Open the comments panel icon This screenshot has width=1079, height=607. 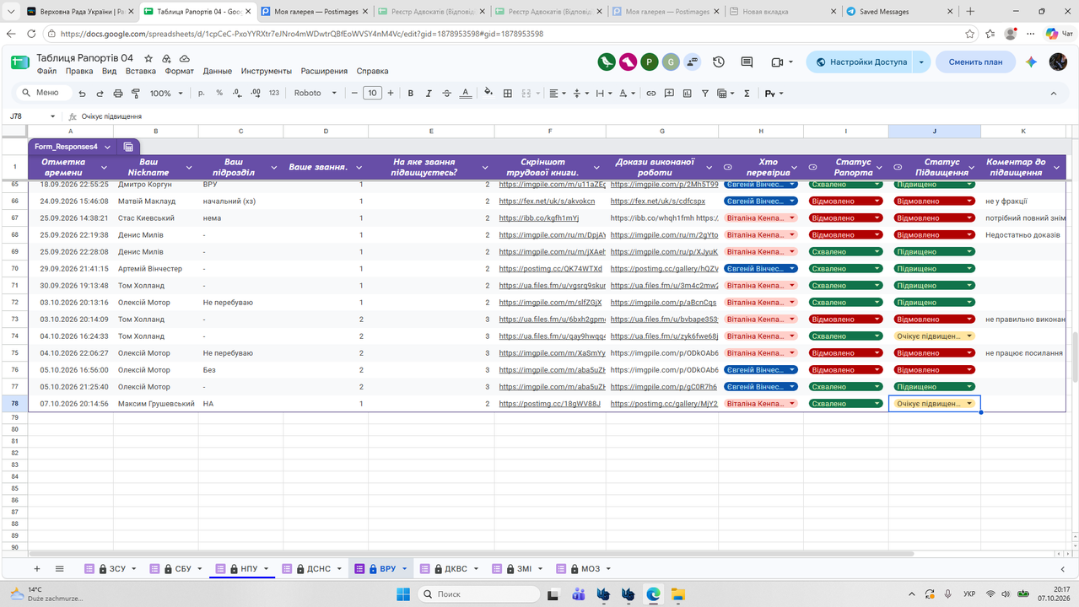(x=747, y=62)
